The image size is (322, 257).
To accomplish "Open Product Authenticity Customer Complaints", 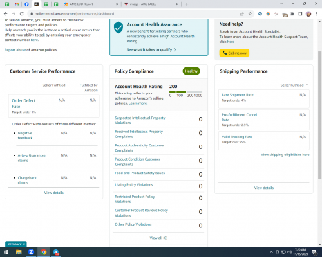I will 139,148.
